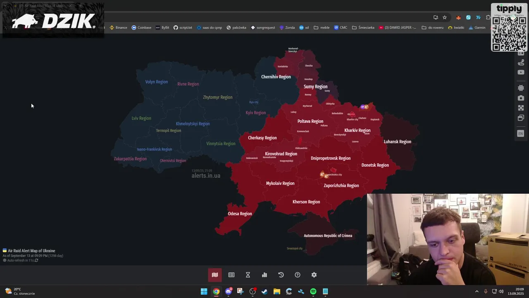Screen dimensions: 529x298
Task: Open the alert history clock icon
Action: tap(281, 275)
